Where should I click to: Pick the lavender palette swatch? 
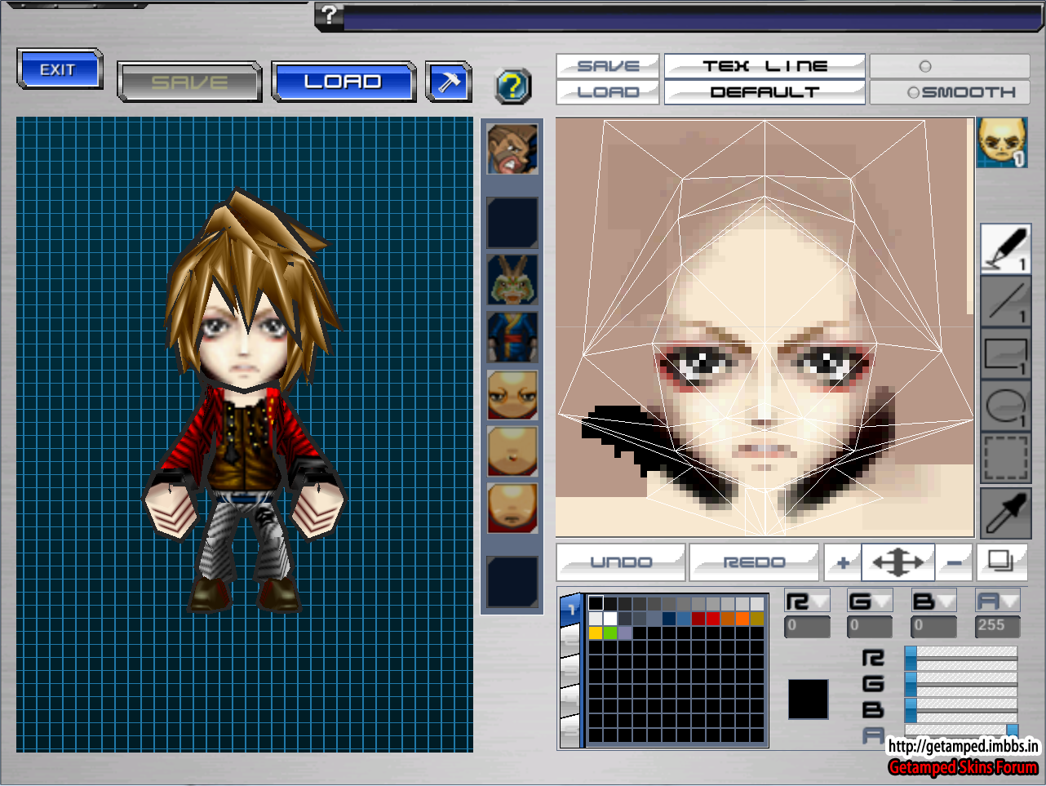pos(625,633)
